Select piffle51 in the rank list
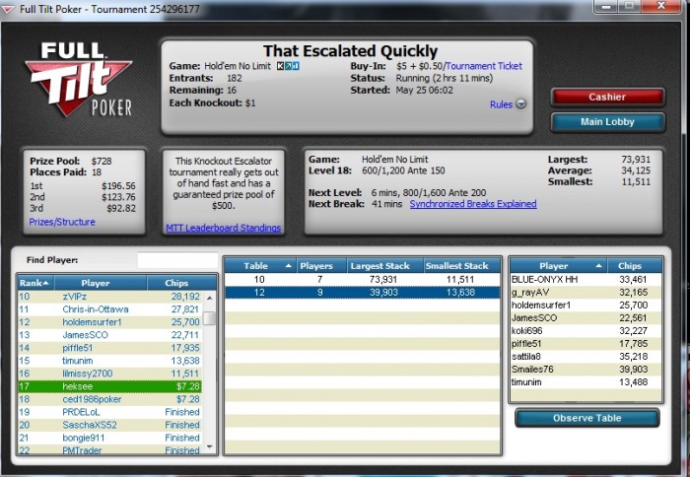 110,348
